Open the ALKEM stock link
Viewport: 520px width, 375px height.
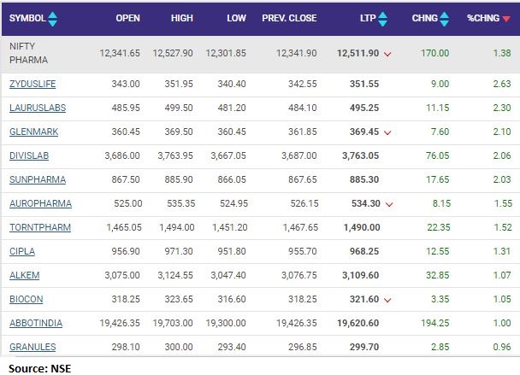point(25,275)
